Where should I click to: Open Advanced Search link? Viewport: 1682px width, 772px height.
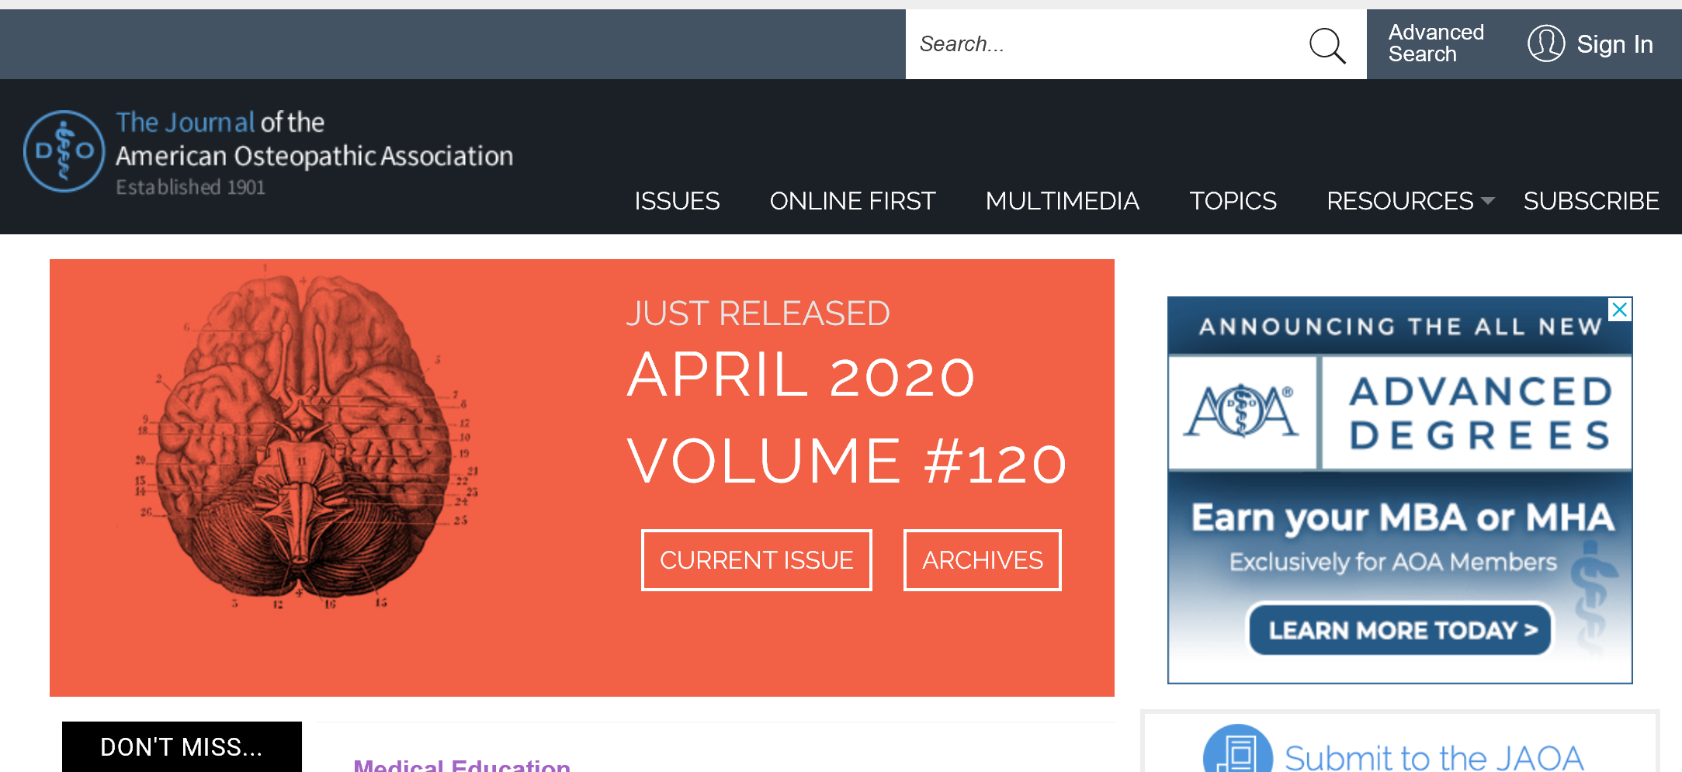[1436, 43]
